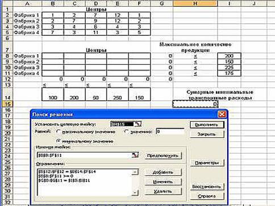
Task: Click the Восстановить button
Action: tap(207, 187)
